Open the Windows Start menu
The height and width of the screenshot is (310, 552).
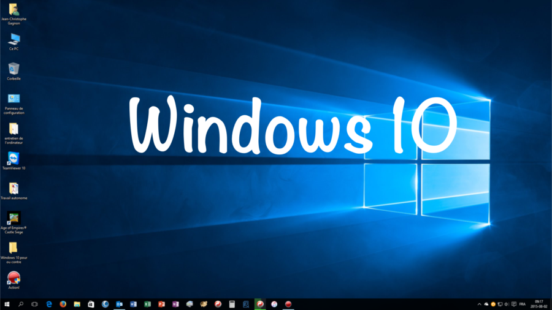pos(7,304)
